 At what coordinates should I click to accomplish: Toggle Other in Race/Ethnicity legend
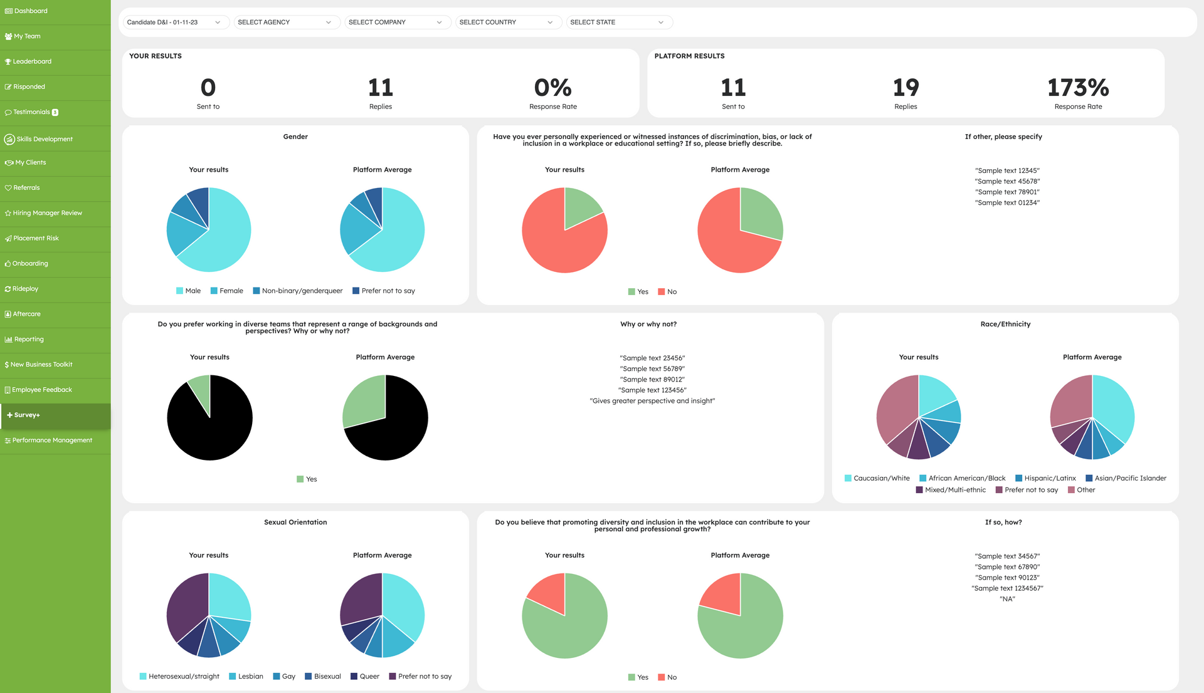1082,490
